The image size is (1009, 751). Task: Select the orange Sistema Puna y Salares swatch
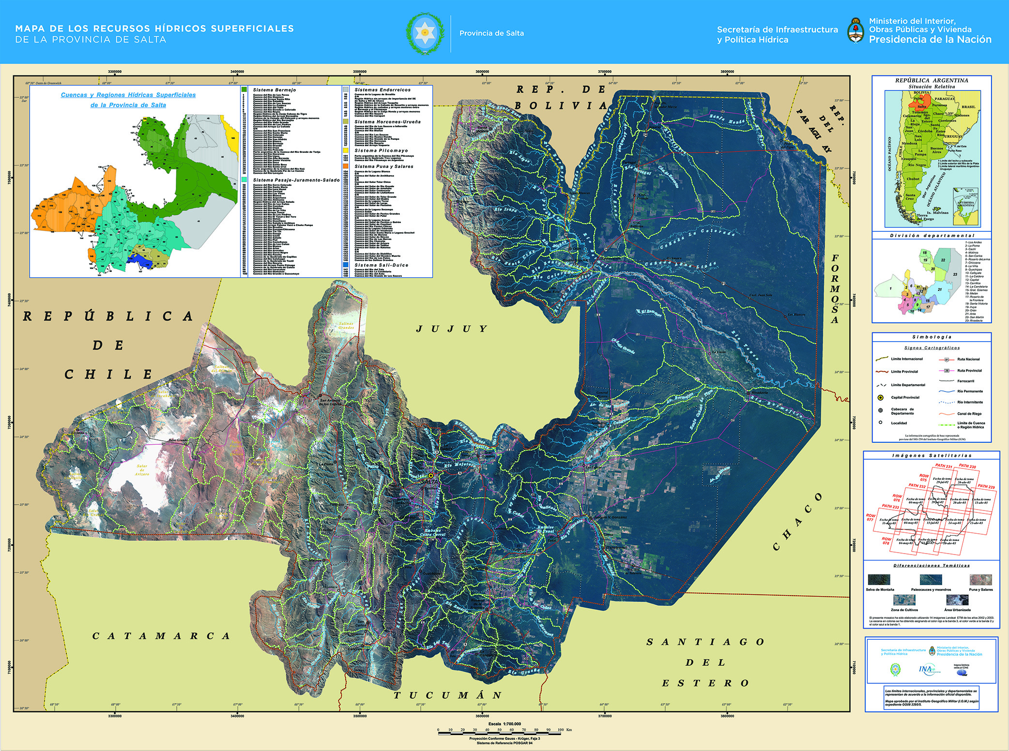345,166
